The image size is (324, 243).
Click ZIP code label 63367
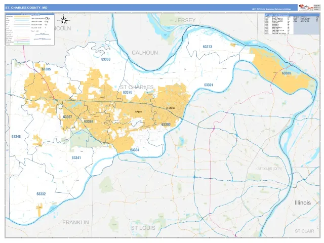click(67, 117)
